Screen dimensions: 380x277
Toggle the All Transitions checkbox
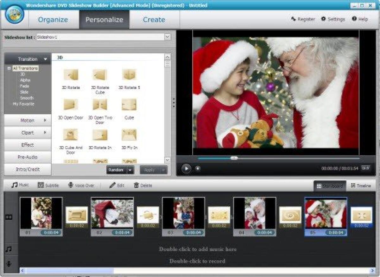(9, 68)
